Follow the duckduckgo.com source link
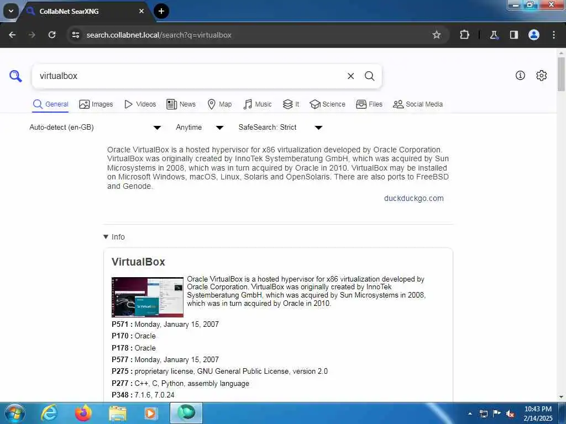This screenshot has width=566, height=424. pos(413,198)
